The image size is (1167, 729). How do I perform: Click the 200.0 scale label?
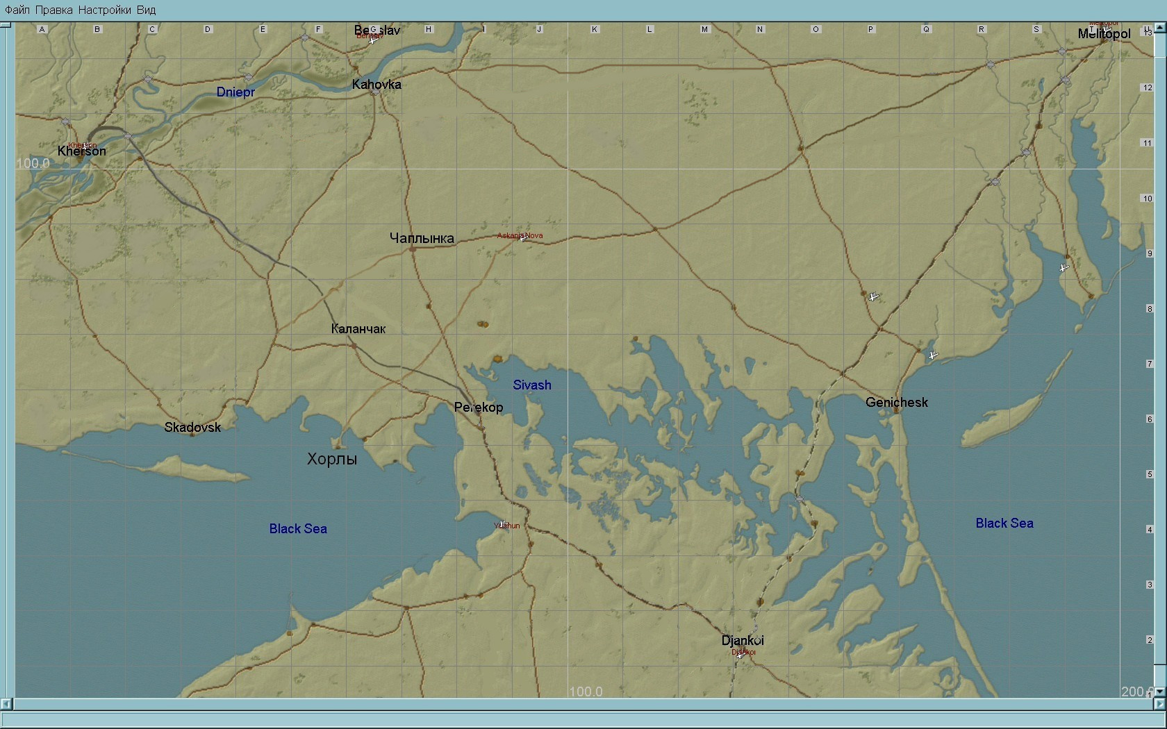pos(1136,692)
